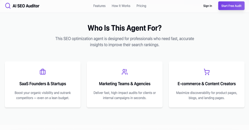This screenshot has height=130, width=249.
Task: Click the Who Is This Agent For? heading
Action: [125, 28]
